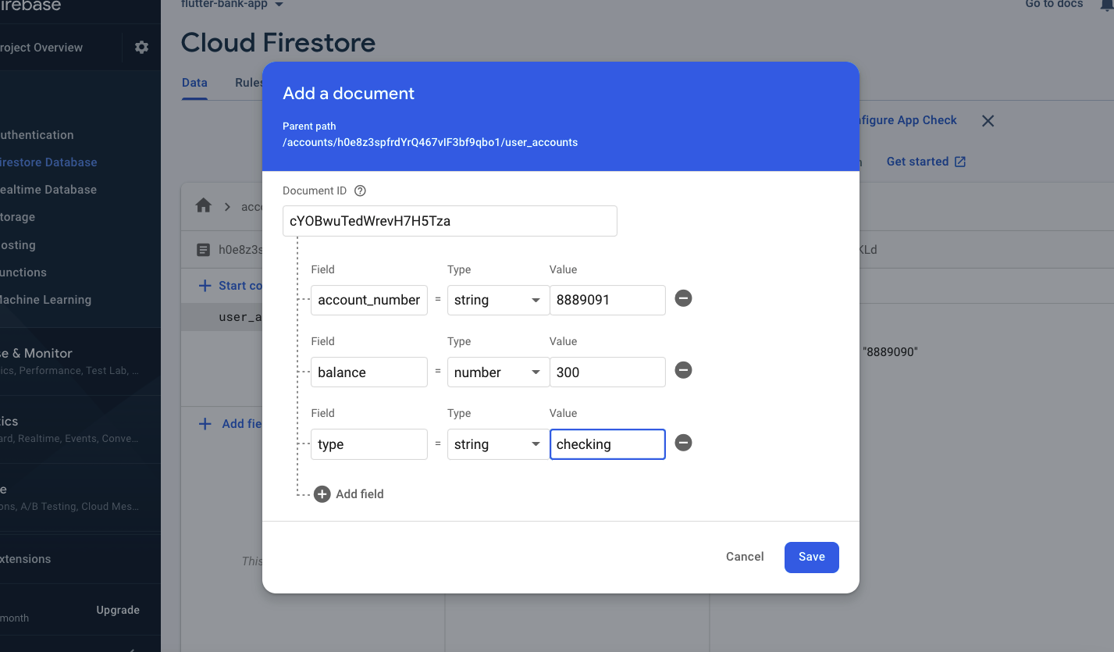Dismiss the App Check banner

988,121
